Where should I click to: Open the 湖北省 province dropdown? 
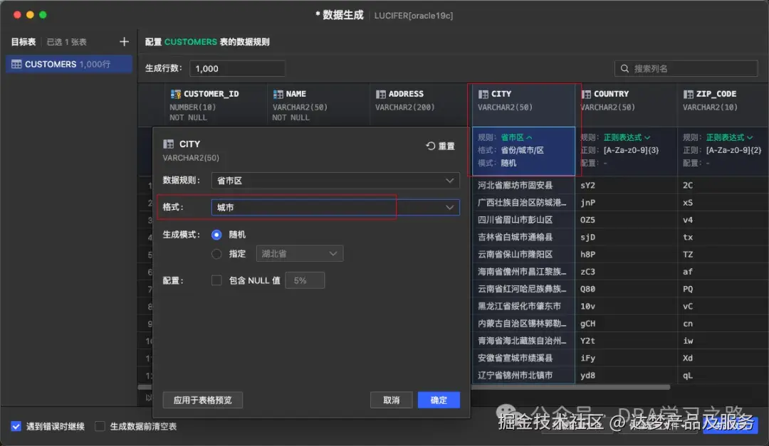tap(299, 253)
